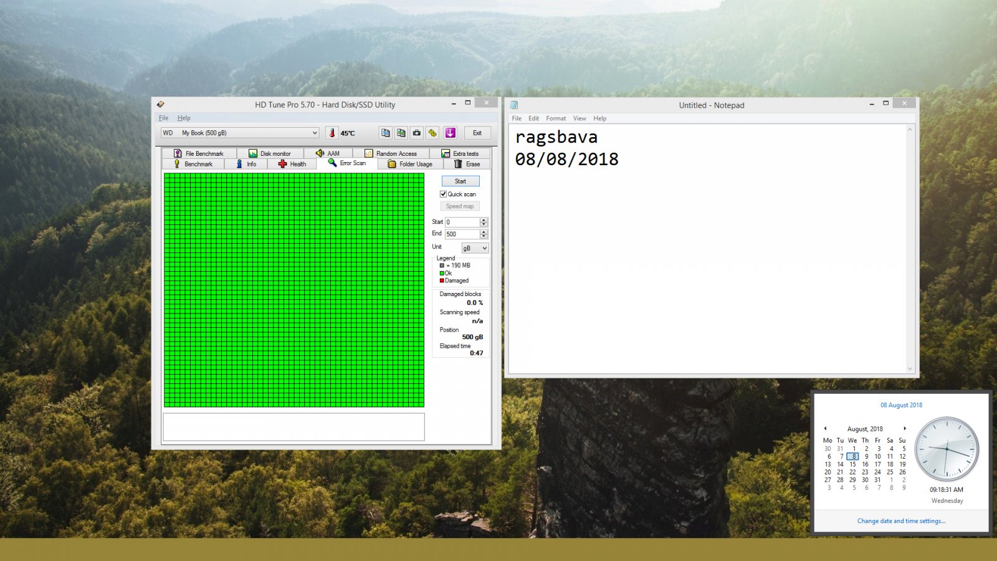This screenshot has width=997, height=561.
Task: Open Notepad Edit menu
Action: (x=534, y=118)
